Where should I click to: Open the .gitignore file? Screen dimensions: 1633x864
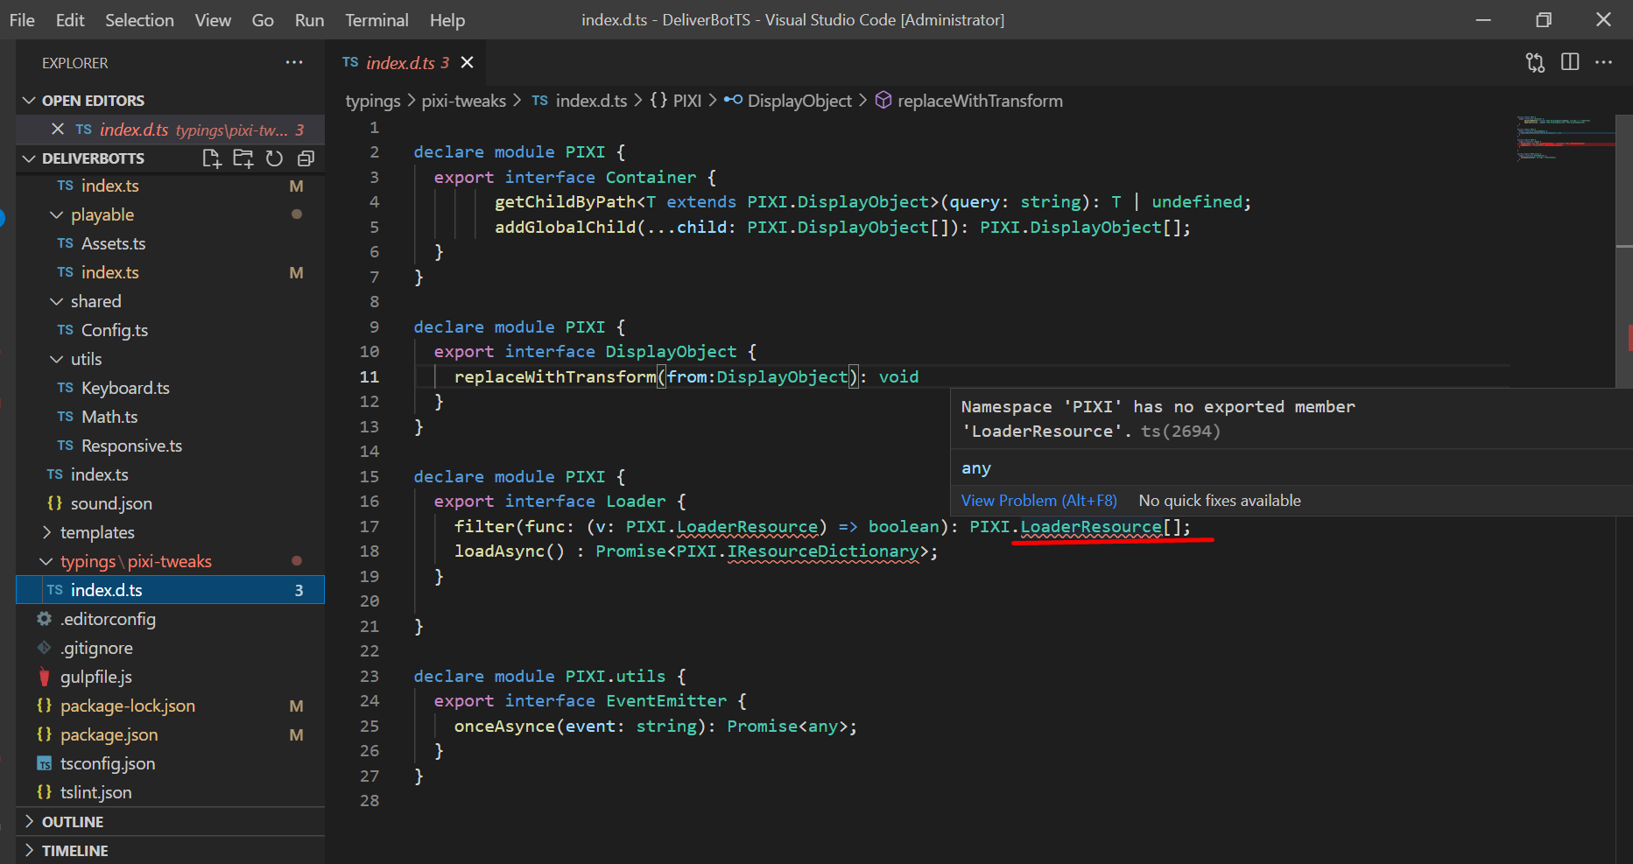(96, 648)
